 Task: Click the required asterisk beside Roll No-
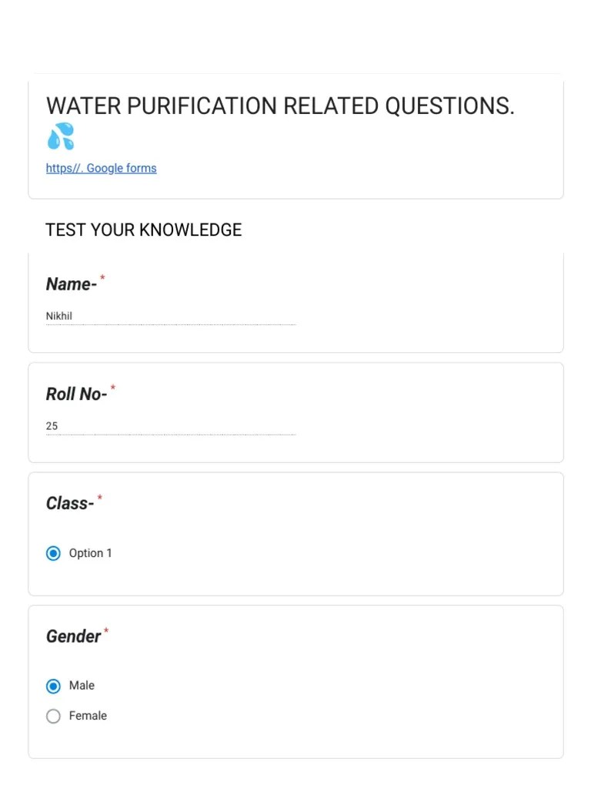point(112,388)
